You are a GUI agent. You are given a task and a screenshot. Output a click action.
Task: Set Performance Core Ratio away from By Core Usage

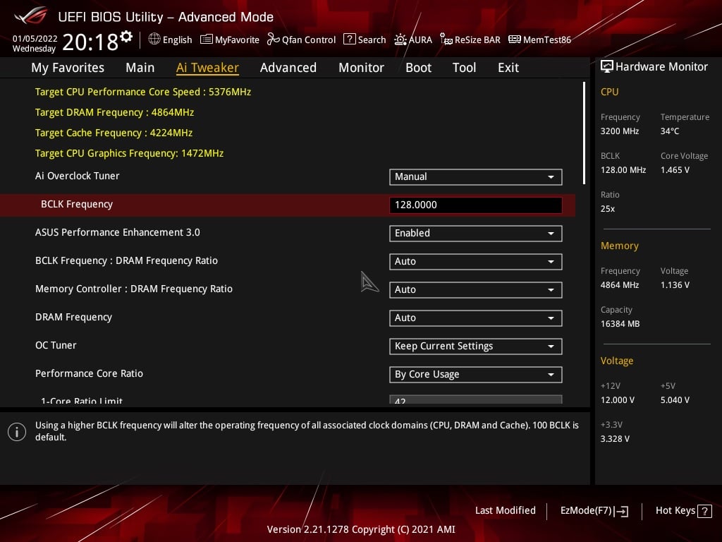pos(475,374)
